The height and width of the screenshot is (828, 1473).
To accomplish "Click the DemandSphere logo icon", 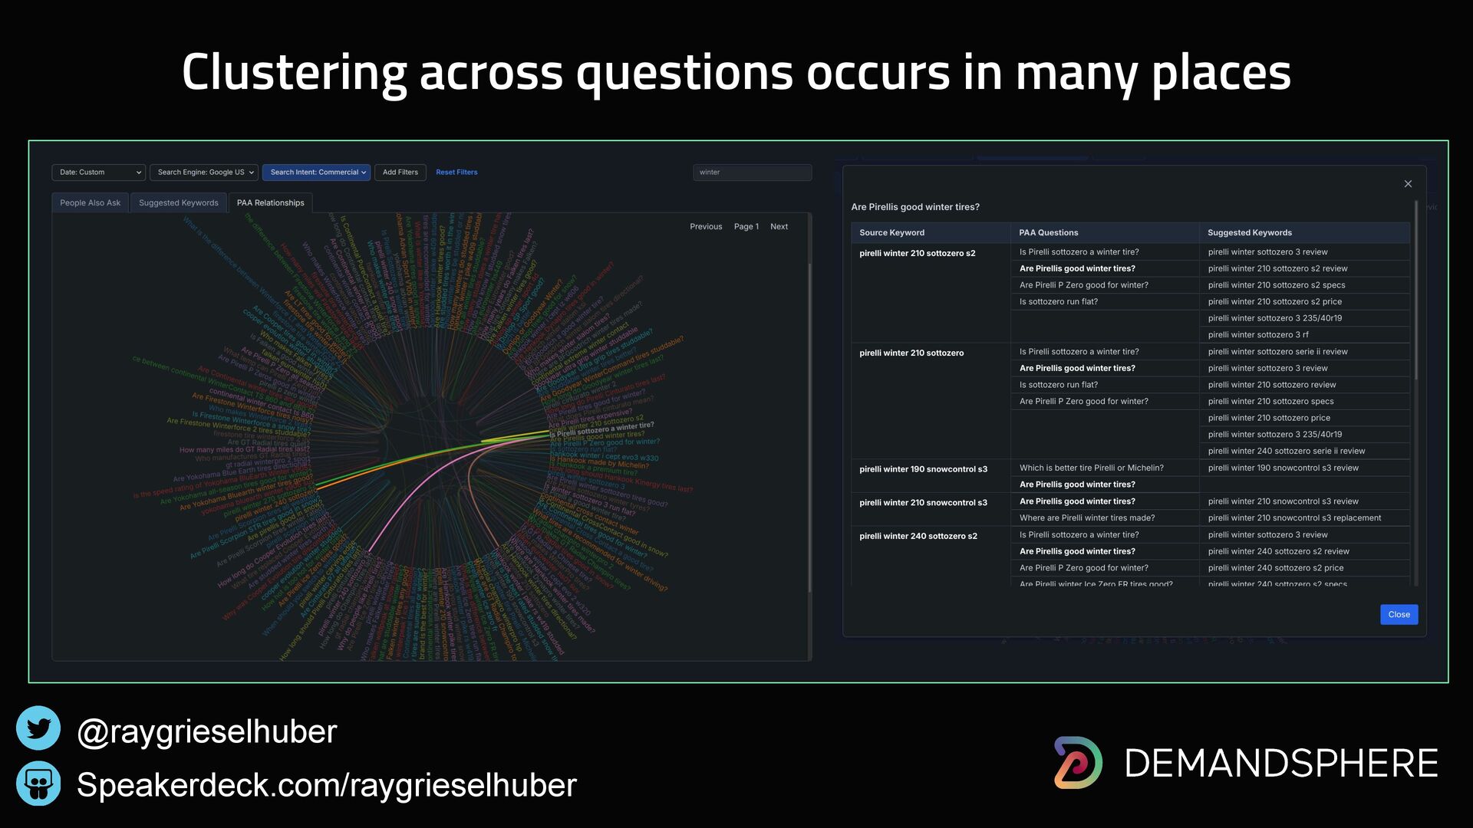I will [x=1078, y=763].
